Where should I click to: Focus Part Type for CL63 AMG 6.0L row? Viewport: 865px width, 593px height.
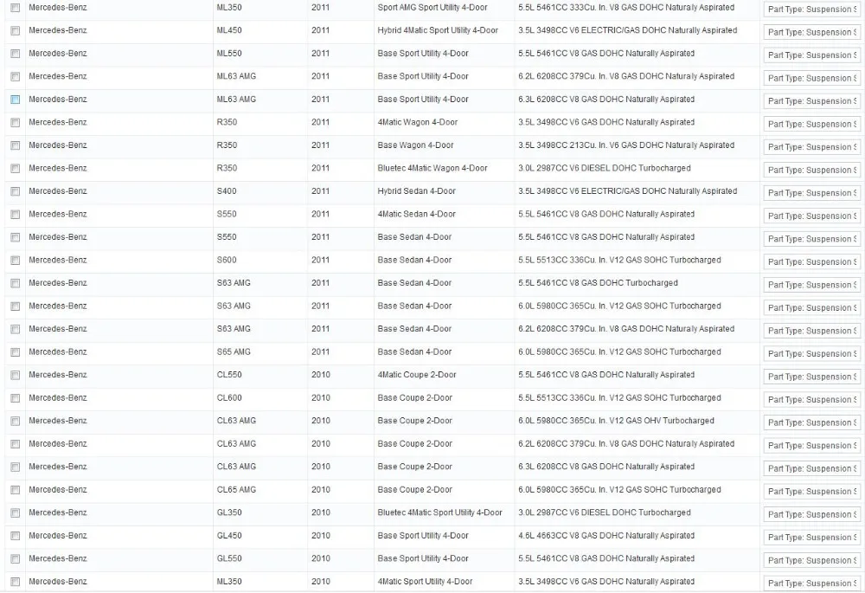[x=812, y=422]
